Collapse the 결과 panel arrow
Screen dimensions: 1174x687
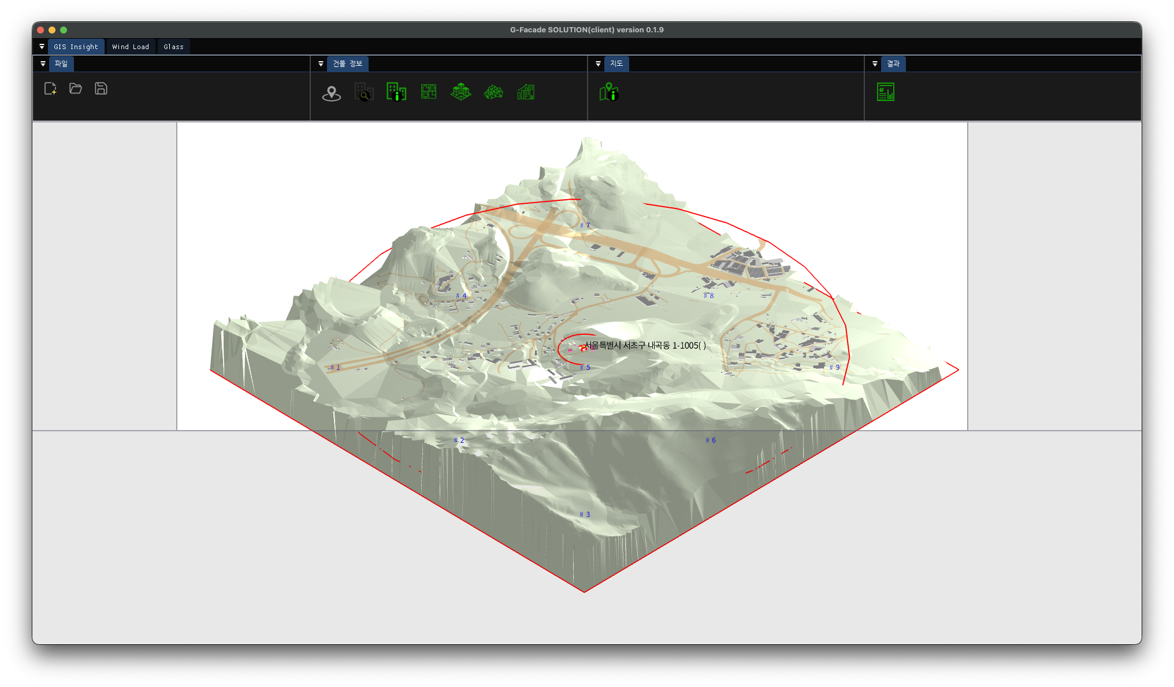875,64
